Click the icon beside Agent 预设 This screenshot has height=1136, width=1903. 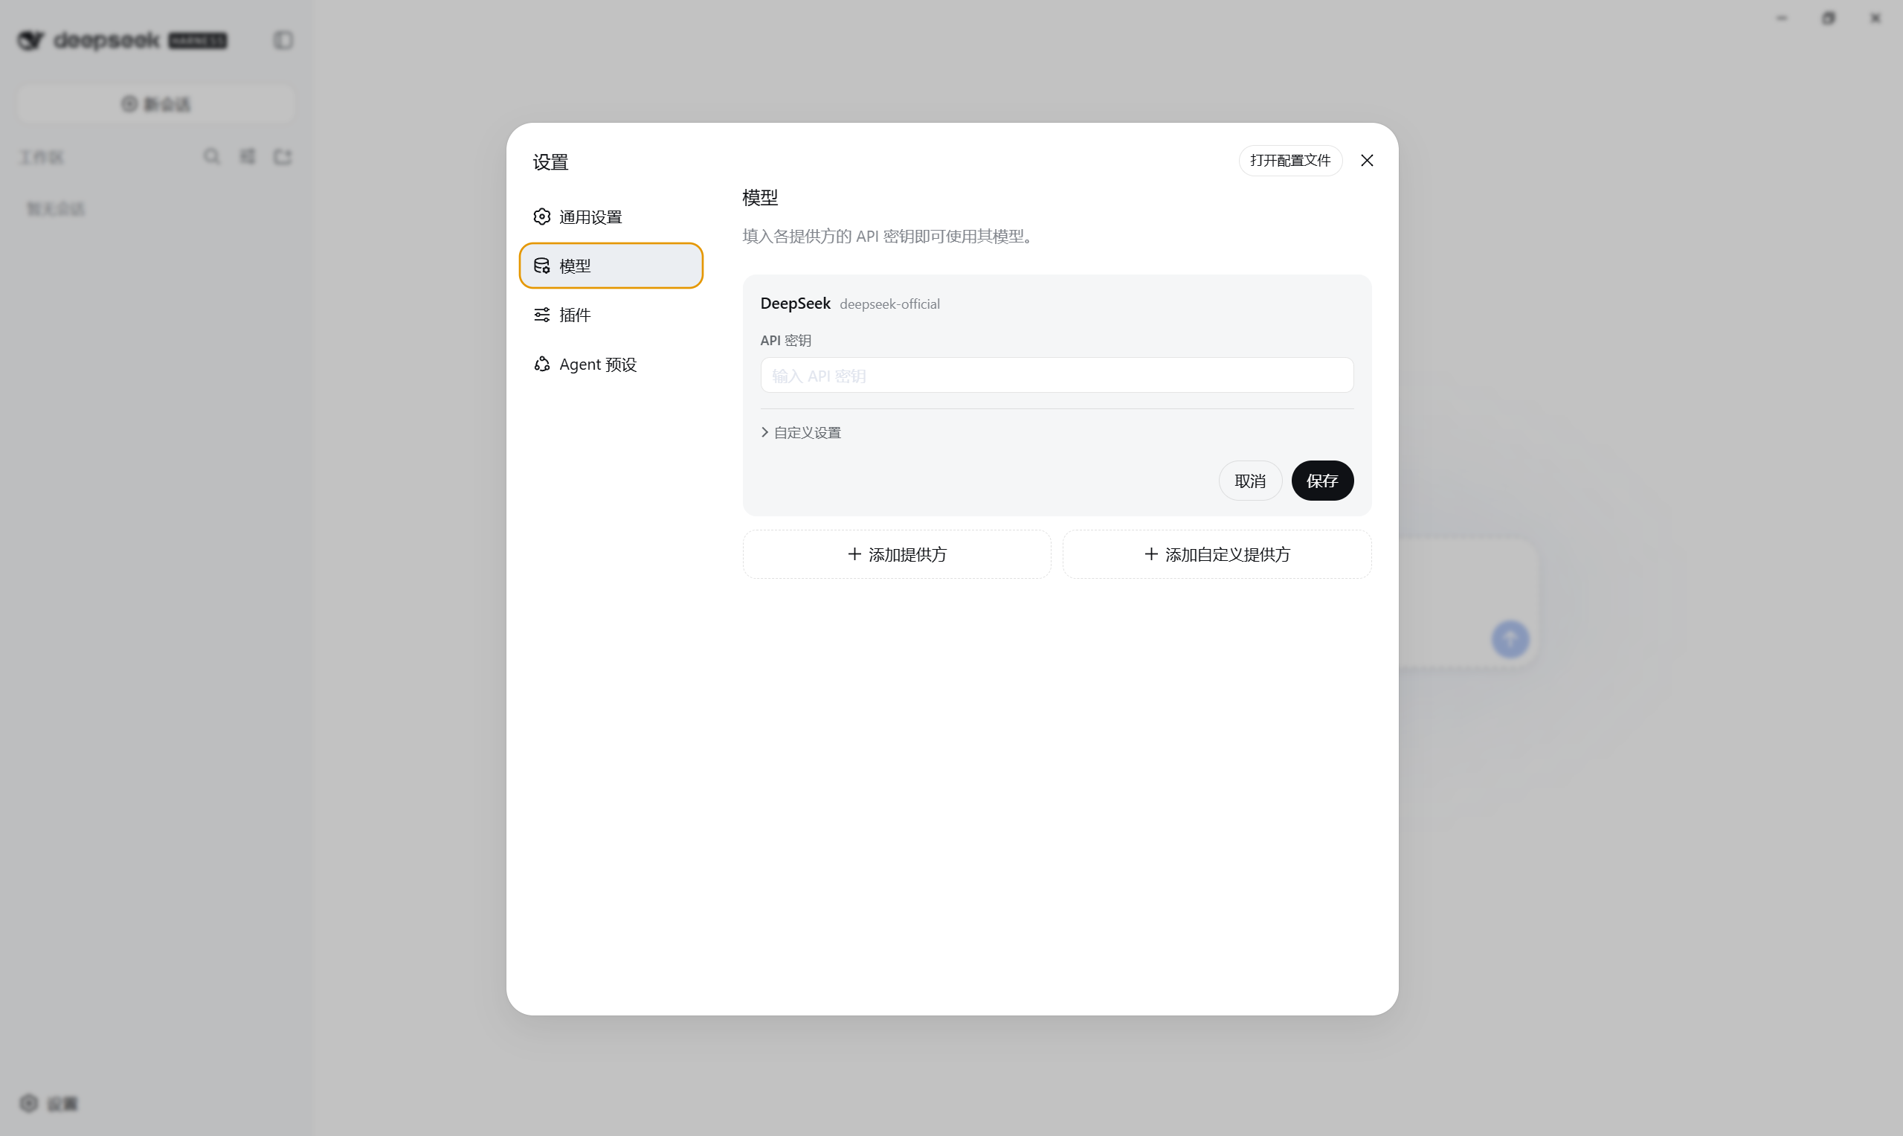point(541,365)
